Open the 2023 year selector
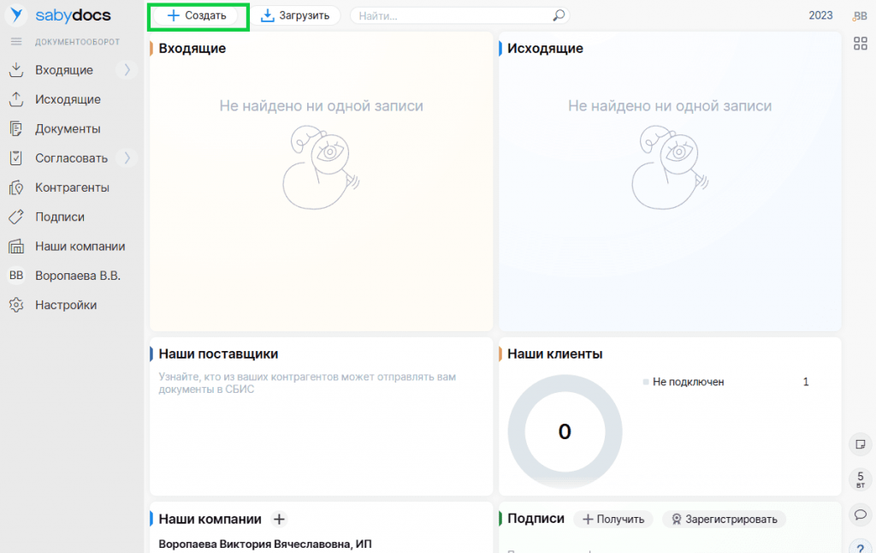 click(x=820, y=15)
